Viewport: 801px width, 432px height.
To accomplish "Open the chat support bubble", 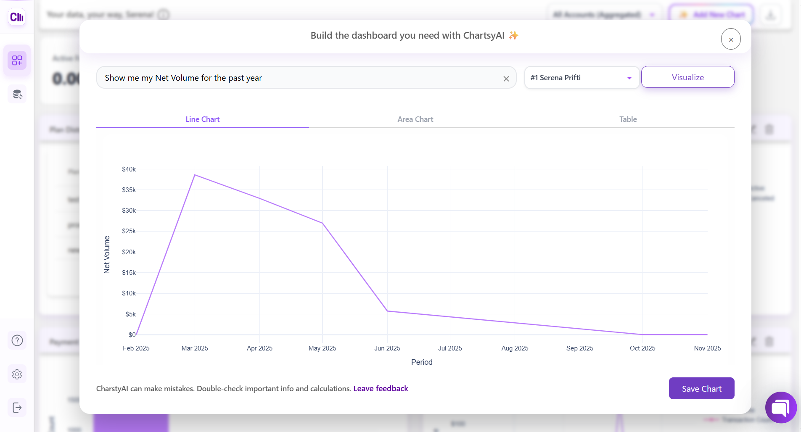I will tap(780, 407).
